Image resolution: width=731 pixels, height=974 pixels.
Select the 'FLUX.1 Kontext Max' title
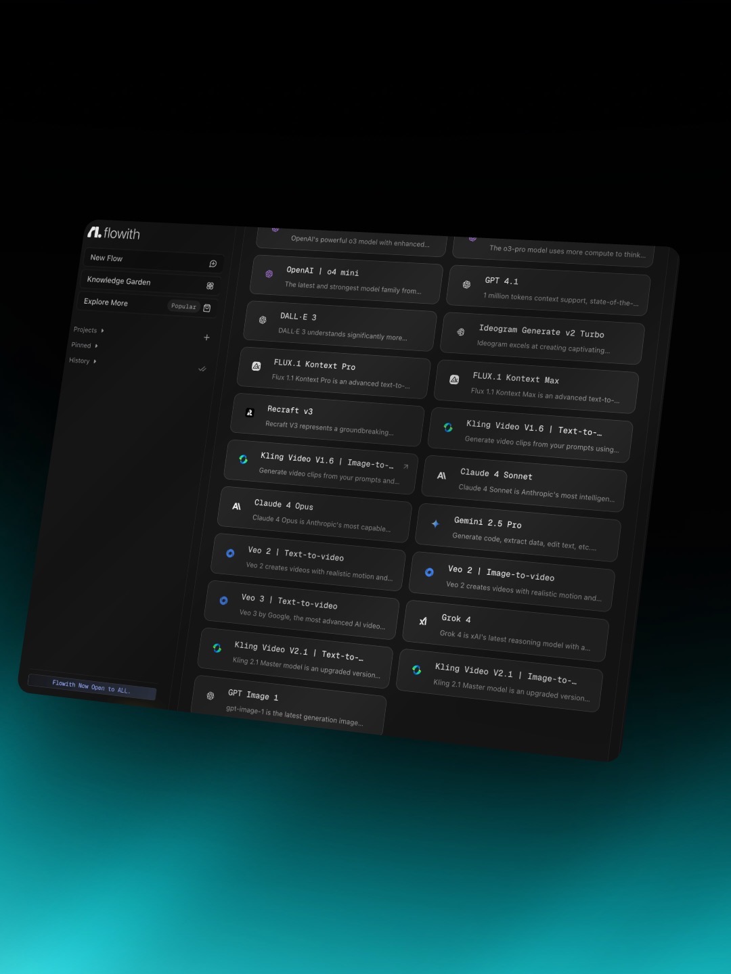[516, 378]
